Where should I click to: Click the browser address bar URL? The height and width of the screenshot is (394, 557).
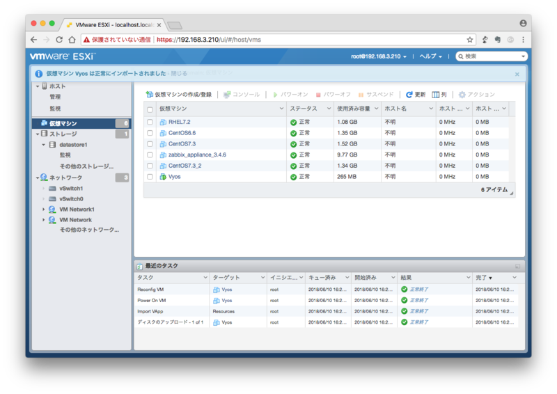pyautogui.click(x=208, y=40)
